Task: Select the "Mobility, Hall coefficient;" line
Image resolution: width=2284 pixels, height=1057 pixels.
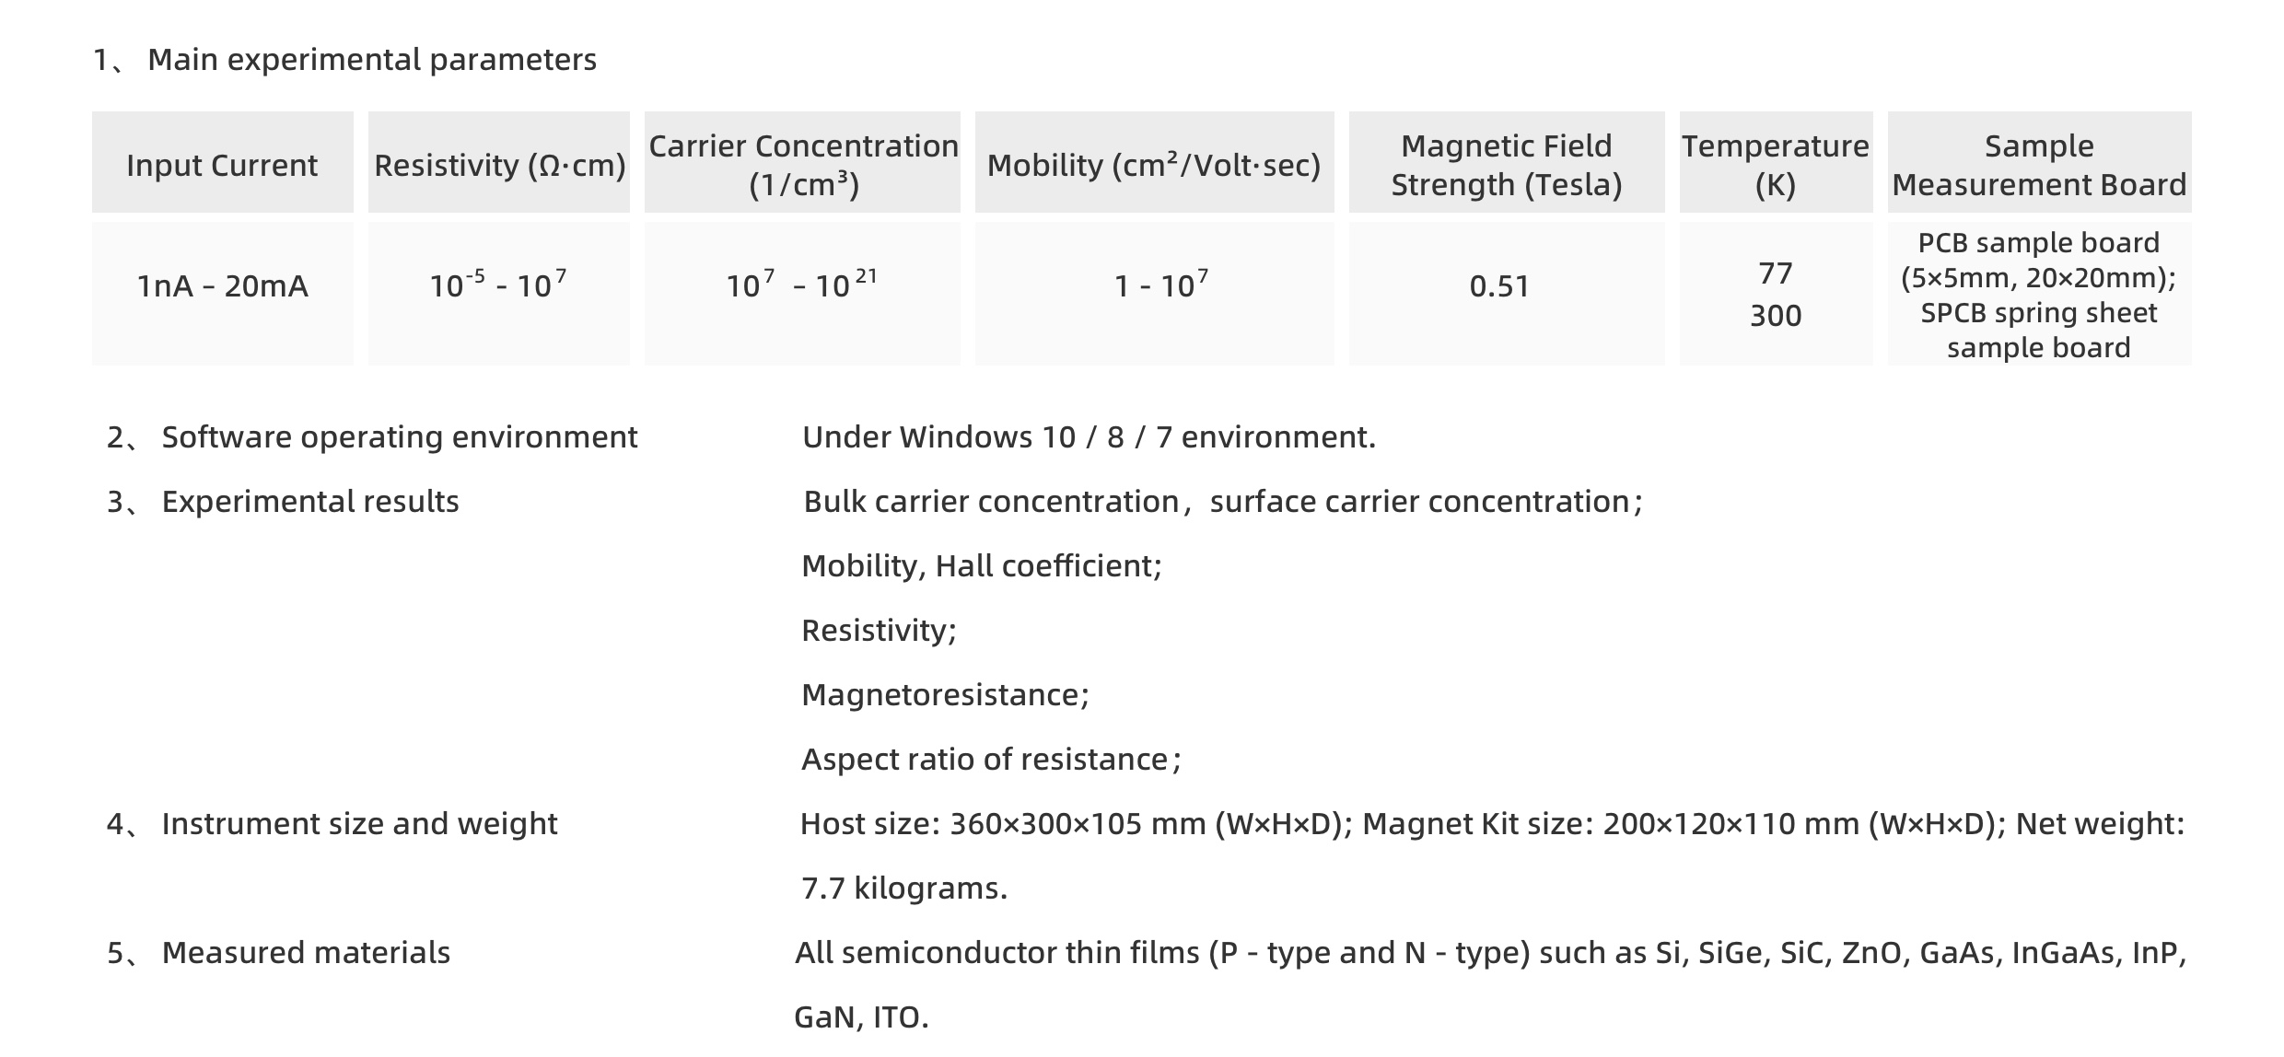Action: pyautogui.click(x=982, y=566)
